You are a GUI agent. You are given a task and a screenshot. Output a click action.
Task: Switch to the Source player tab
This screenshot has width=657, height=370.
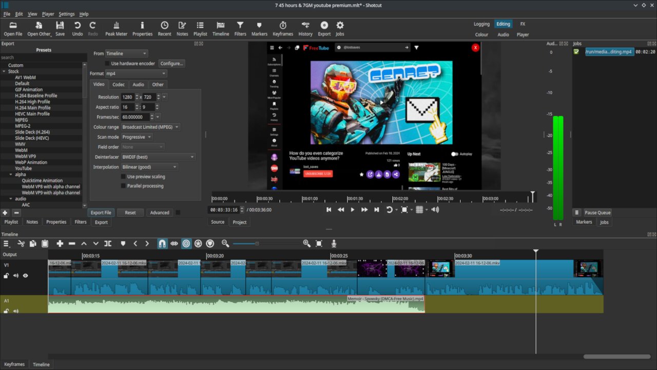tap(218, 222)
